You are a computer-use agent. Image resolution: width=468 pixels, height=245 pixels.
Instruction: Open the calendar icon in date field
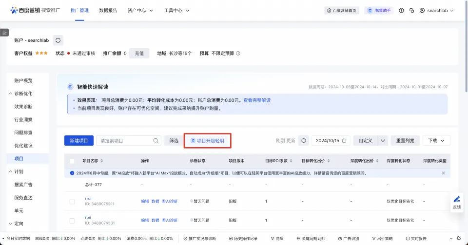click(x=344, y=140)
